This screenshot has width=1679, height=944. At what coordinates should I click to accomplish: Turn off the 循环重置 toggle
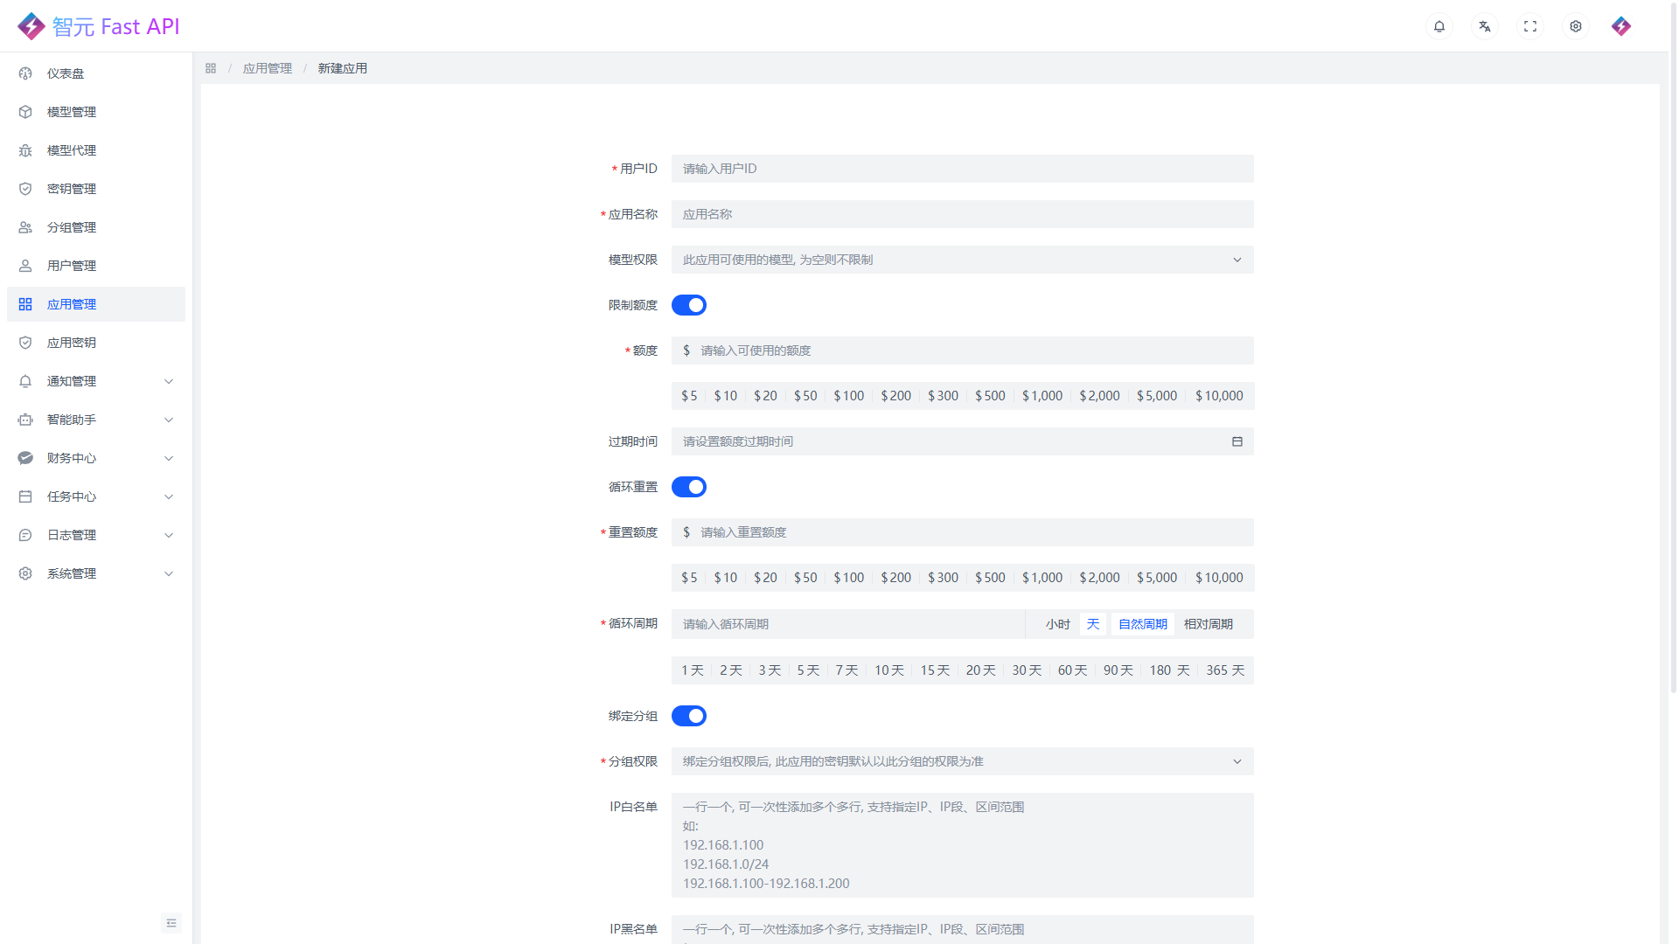click(689, 487)
